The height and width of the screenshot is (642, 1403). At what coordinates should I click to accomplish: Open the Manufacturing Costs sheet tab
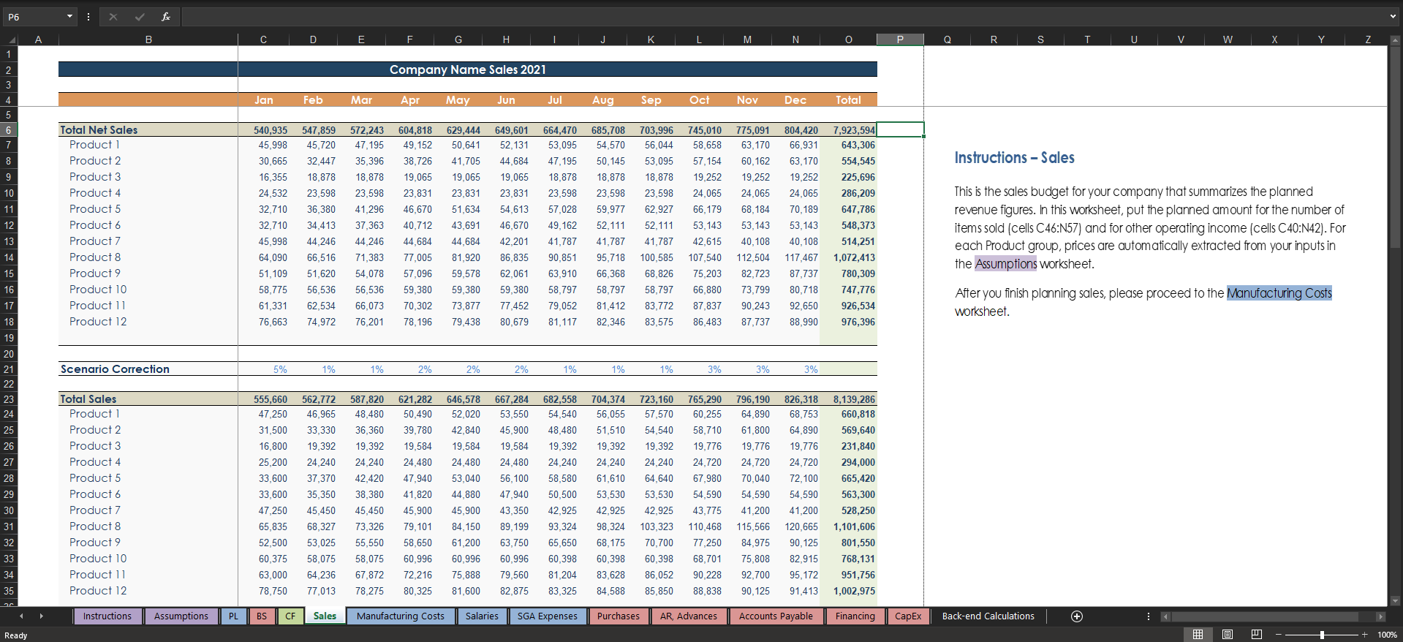pyautogui.click(x=400, y=616)
